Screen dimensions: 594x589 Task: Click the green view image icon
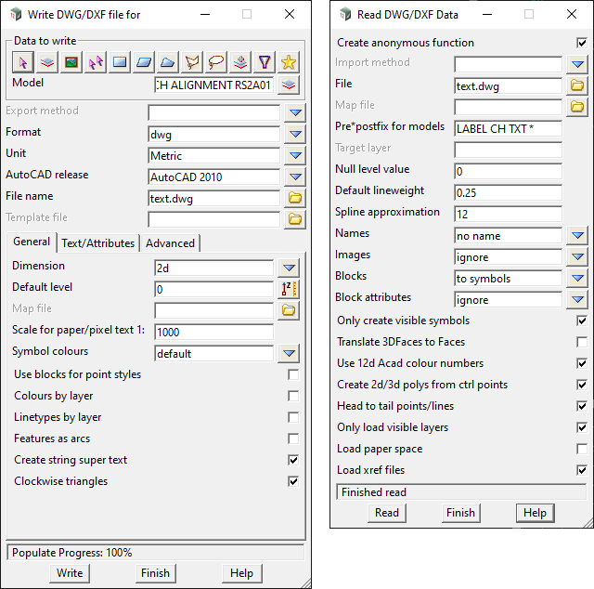pos(71,62)
